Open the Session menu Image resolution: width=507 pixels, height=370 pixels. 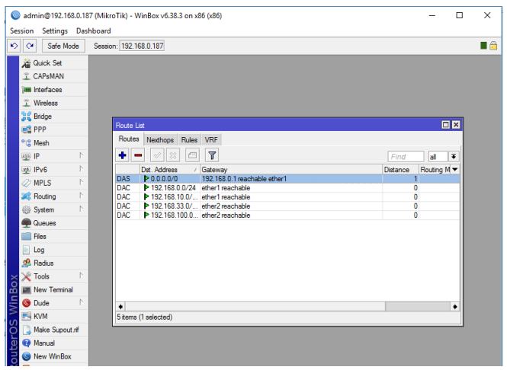21,31
